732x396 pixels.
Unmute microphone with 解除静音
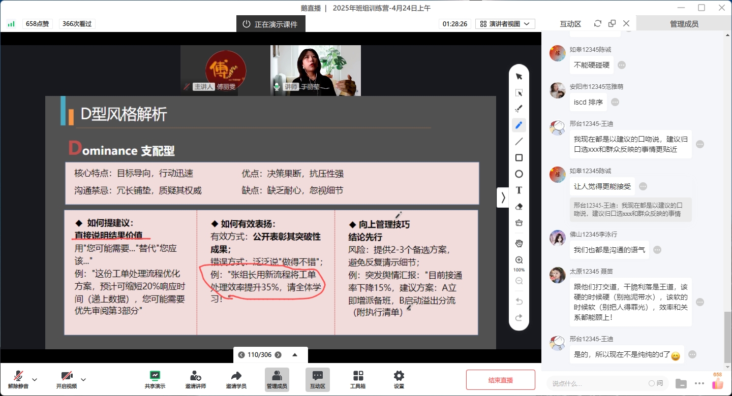[18, 379]
